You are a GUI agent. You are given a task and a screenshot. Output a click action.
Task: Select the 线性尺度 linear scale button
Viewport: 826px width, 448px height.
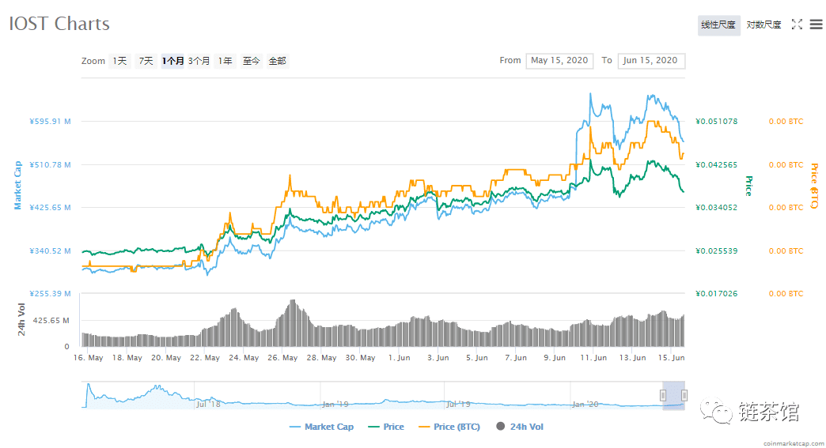coord(718,24)
